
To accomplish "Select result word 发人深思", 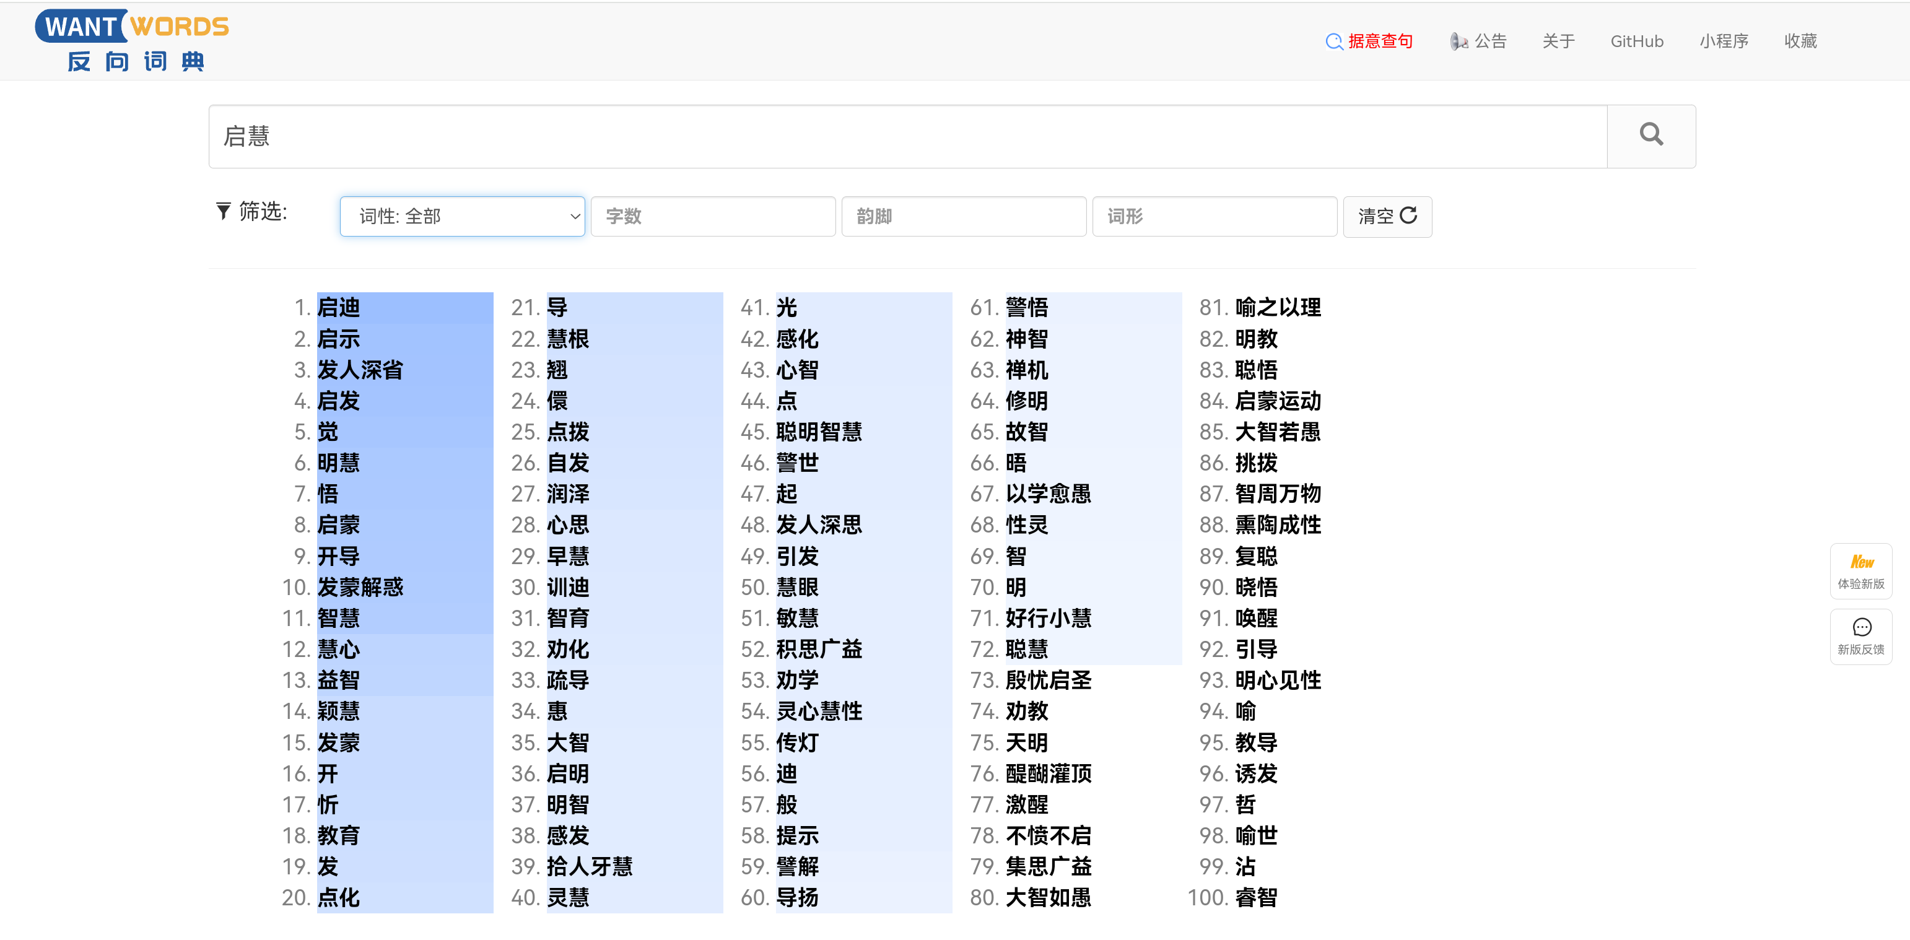I will 819,525.
